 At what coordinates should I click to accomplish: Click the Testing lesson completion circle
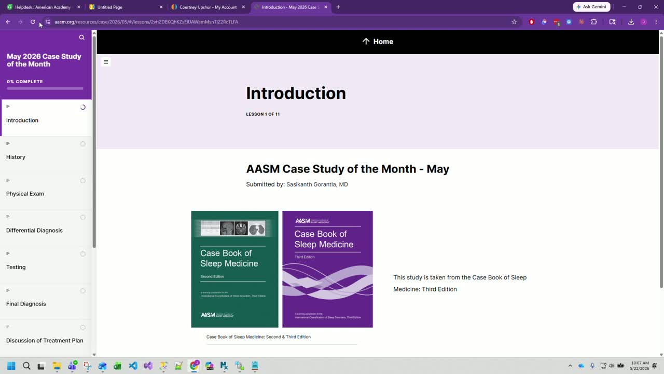(x=83, y=254)
